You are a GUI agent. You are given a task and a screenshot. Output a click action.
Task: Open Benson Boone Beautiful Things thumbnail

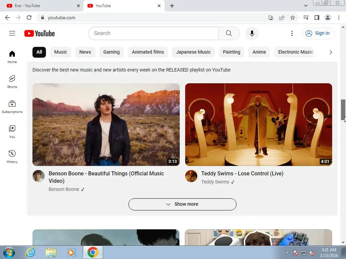click(x=106, y=124)
